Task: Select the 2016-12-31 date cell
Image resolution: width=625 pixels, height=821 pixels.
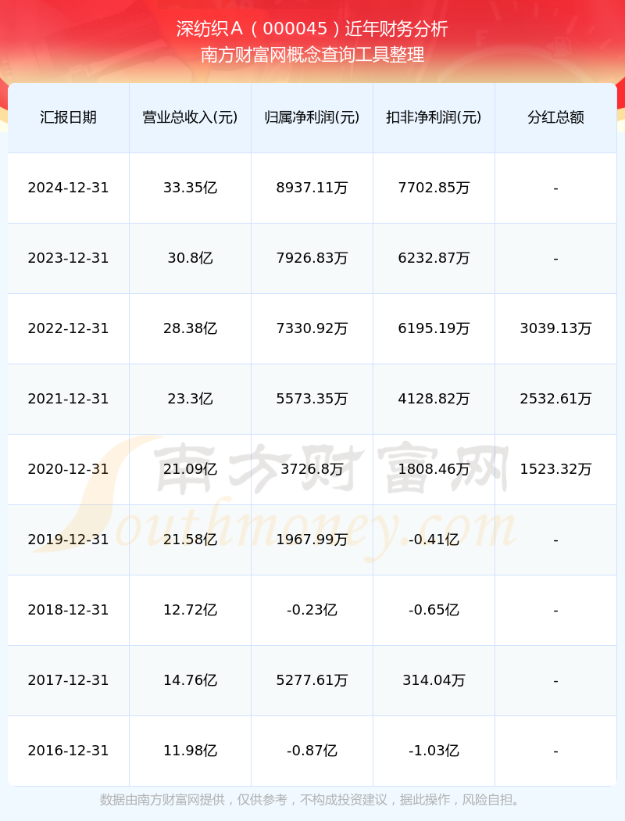Action: 69,751
